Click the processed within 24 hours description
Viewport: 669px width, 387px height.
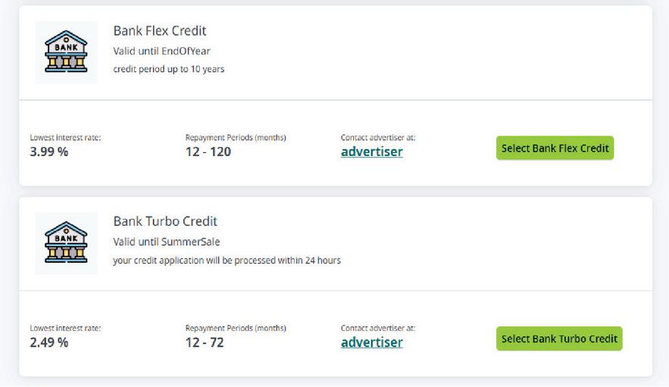click(x=227, y=260)
